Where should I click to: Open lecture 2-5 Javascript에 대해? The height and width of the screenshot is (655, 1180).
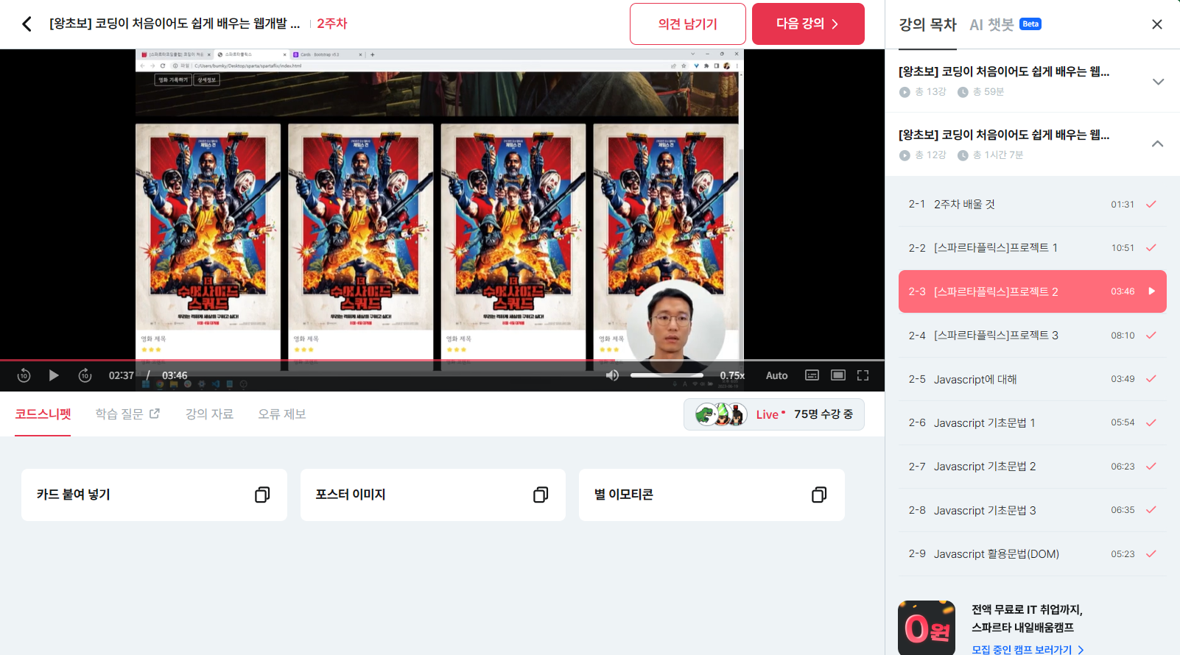click(x=1033, y=379)
